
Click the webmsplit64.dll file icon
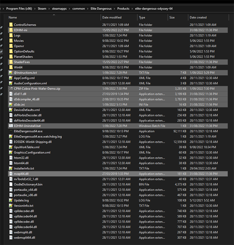point(11,238)
